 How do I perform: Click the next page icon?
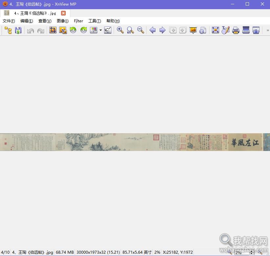point(183,30)
